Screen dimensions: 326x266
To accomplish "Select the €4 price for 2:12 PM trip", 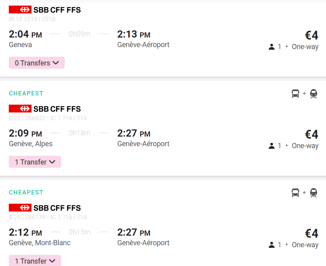I will point(312,233).
